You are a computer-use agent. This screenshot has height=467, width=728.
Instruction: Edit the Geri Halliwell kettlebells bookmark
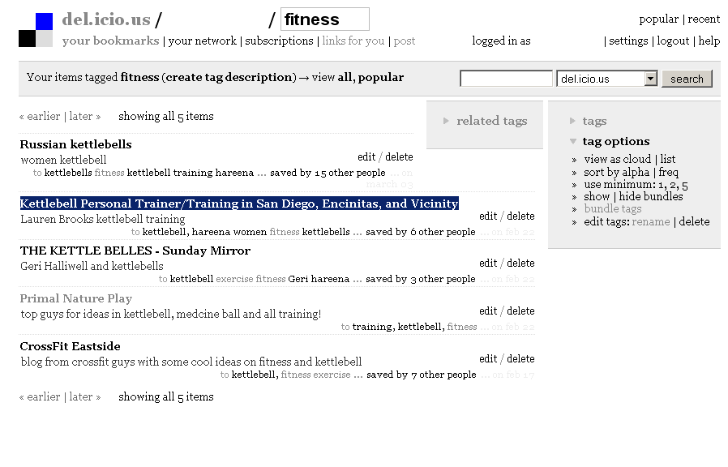pyautogui.click(x=488, y=263)
